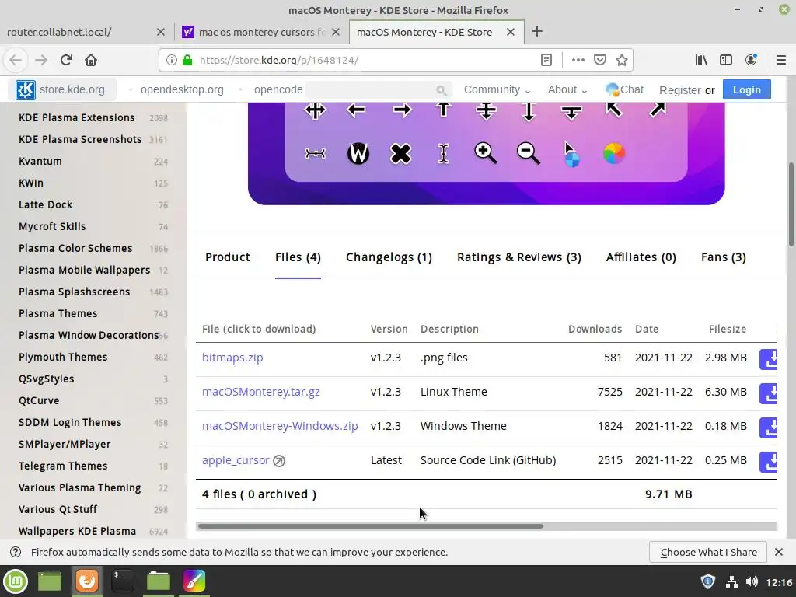The image size is (796, 597).
Task: Open KDE Plasma Extensions category
Action: [77, 118]
